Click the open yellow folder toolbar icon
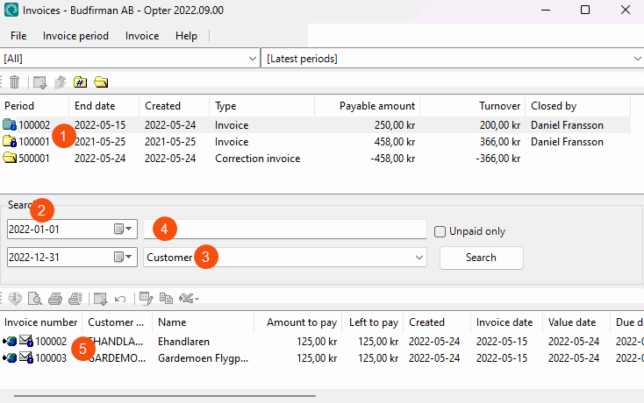This screenshot has height=403, width=644. pyautogui.click(x=101, y=82)
